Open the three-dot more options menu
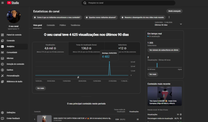Viewport: 208px width, 122px height. coord(169,17)
